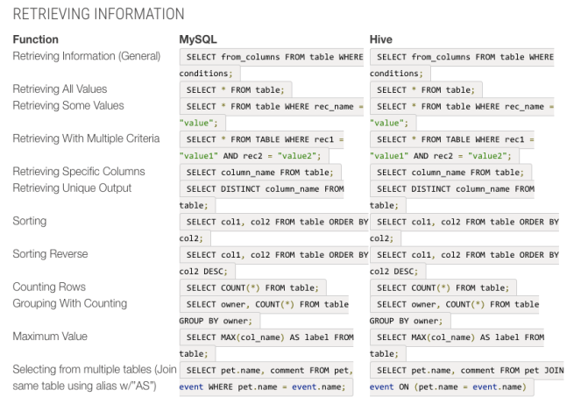Image resolution: width=581 pixels, height=404 pixels.
Task: Click the MySQL 'SELECT DISTINCT column_name' code block
Action: [265, 189]
